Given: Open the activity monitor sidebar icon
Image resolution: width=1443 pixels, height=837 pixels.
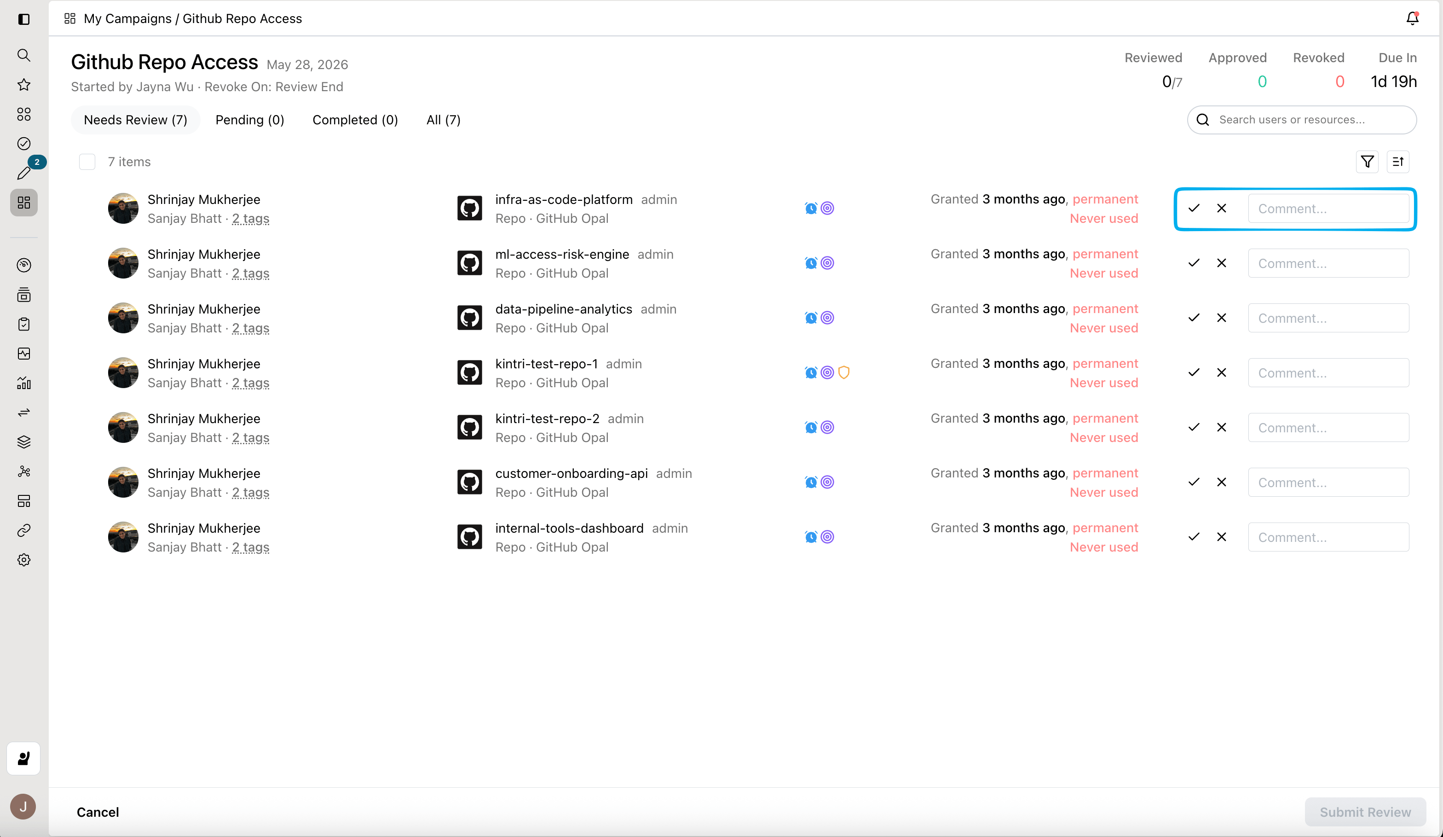Looking at the screenshot, I should (23, 354).
